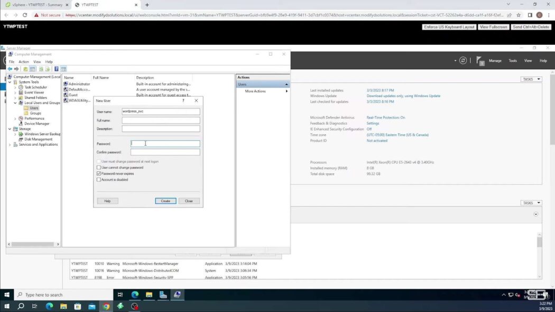This screenshot has width=555, height=312.
Task: Click the console tree horizontal scrollbar
Action: click(x=33, y=244)
